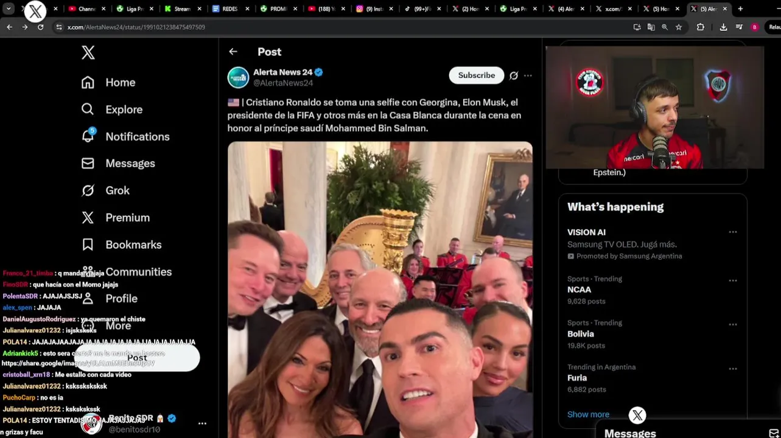Screen dimensions: 781x438
Task: Open more options for the Alerta News post
Action: coord(528,75)
